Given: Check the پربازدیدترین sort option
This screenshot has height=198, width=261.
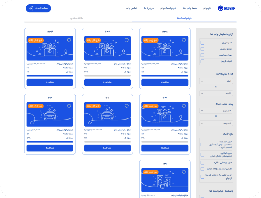Looking at the screenshot, I should pos(202,55).
